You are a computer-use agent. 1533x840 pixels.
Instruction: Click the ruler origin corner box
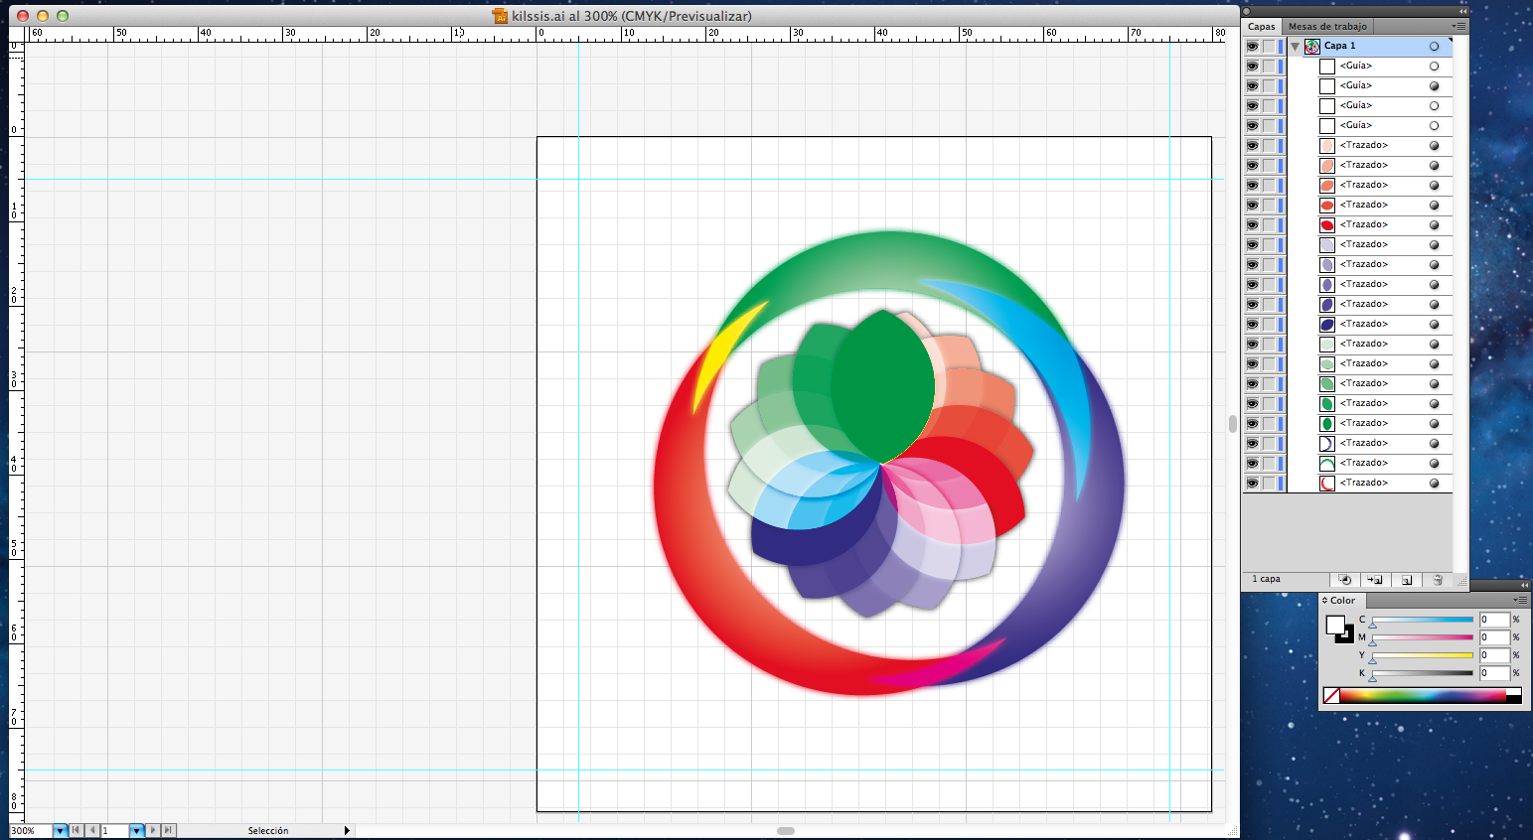coord(16,34)
